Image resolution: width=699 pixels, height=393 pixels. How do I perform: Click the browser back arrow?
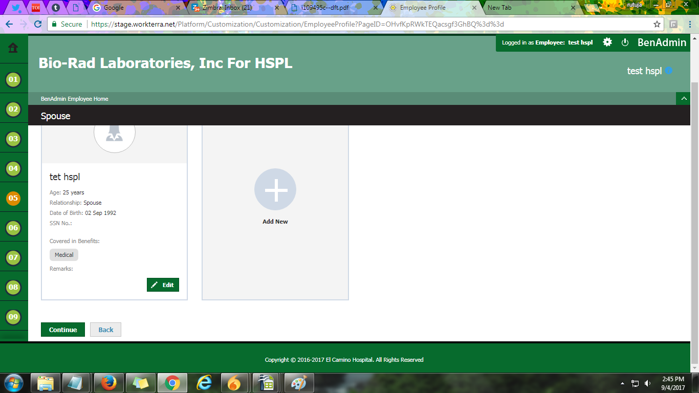pyautogui.click(x=9, y=24)
